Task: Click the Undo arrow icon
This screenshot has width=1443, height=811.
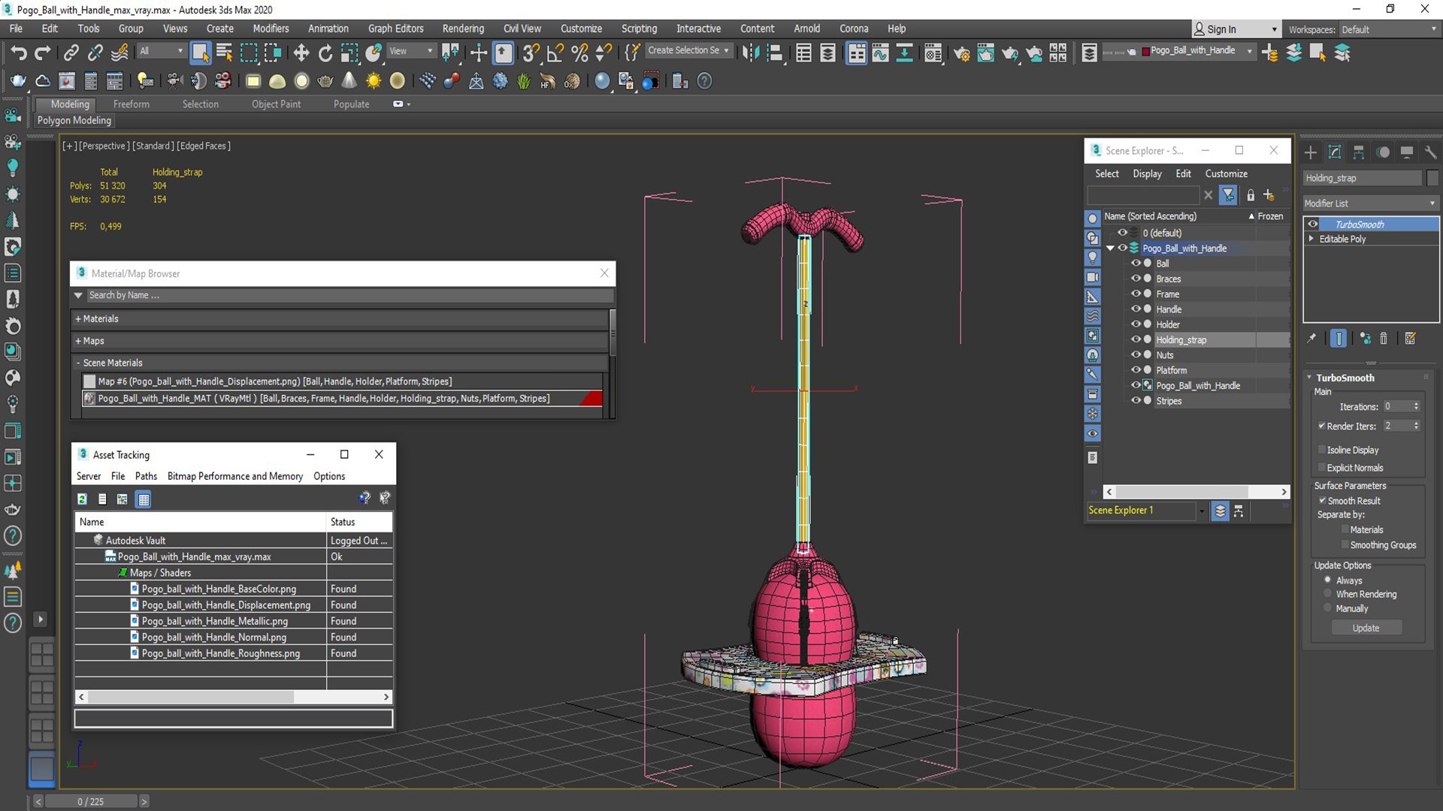Action: click(19, 53)
